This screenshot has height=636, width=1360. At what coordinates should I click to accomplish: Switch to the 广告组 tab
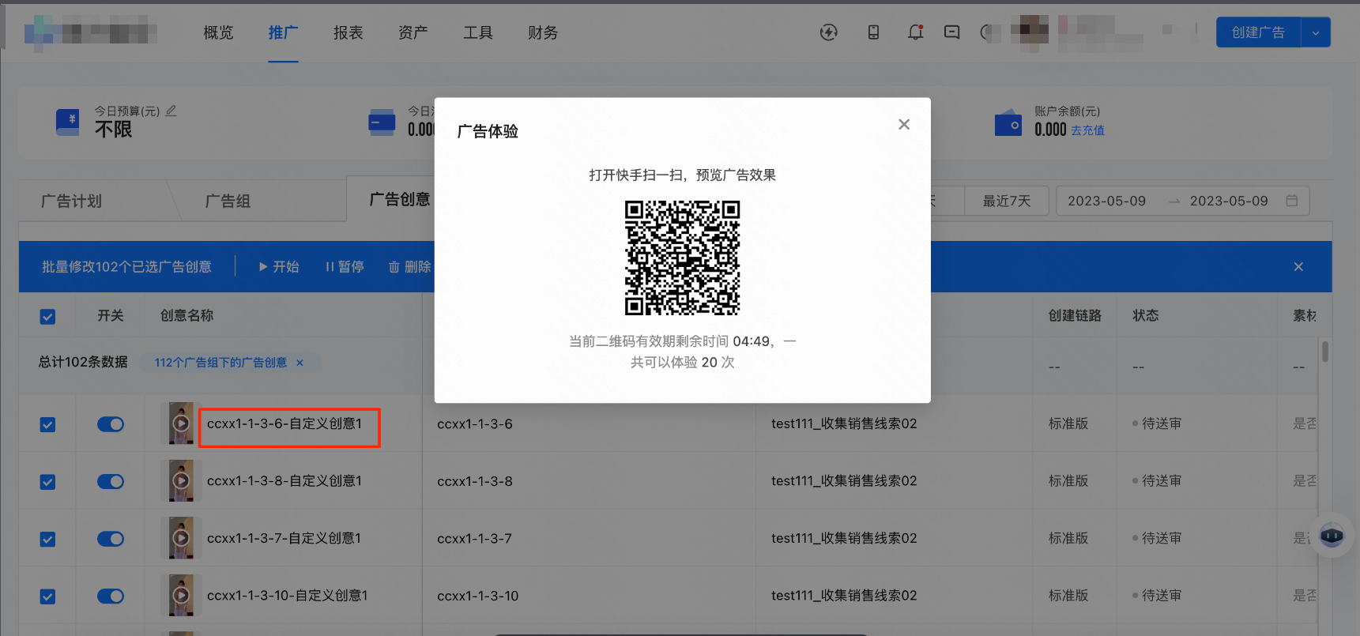point(228,201)
